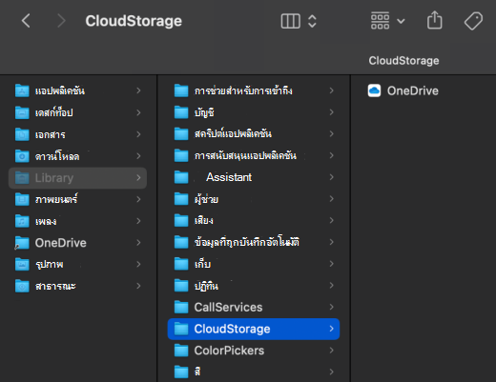Go back with the left arrow button

[x=26, y=21]
